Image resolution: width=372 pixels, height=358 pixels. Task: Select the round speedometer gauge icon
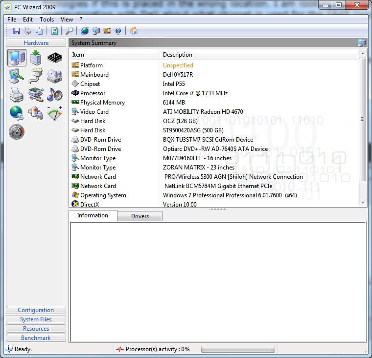[17, 132]
